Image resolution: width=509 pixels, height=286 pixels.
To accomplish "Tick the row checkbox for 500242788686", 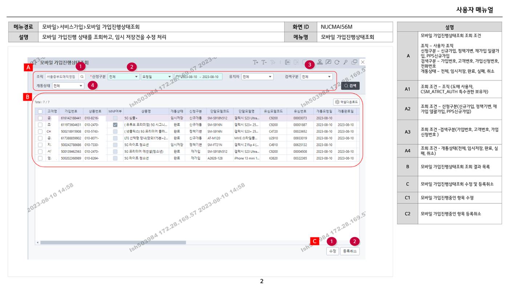I will (x=40, y=145).
